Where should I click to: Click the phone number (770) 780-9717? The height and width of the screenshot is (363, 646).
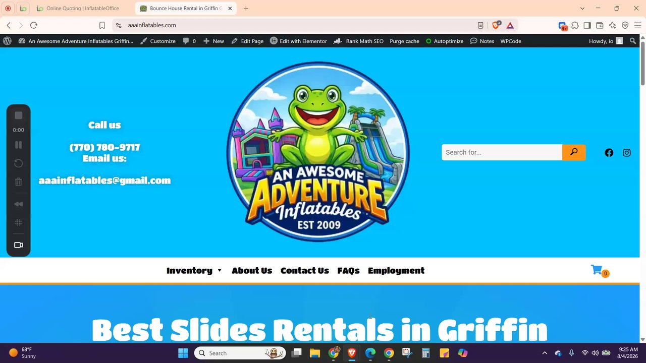tap(104, 147)
